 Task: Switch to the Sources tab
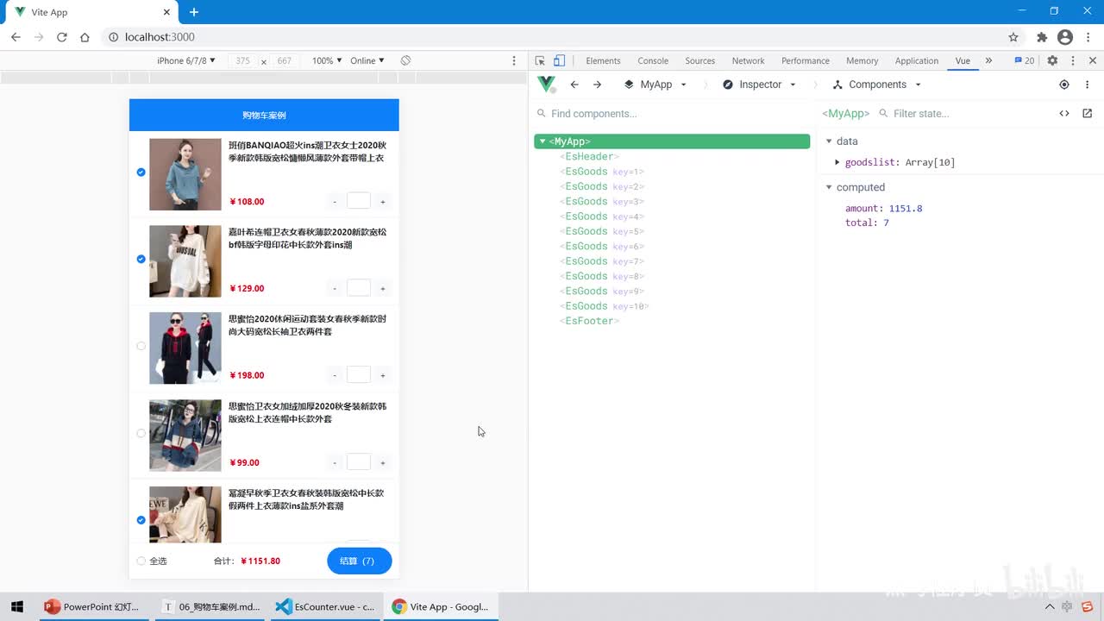(699, 60)
